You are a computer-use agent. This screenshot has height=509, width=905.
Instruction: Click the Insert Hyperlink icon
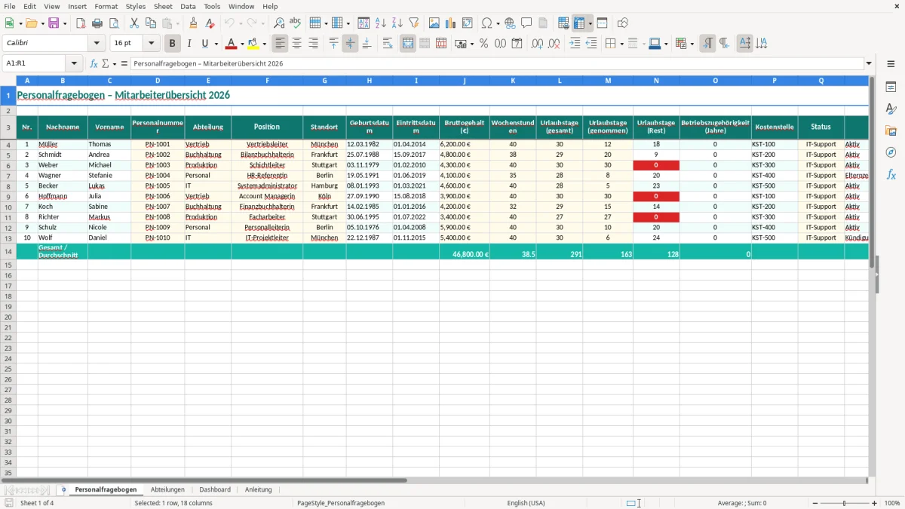tap(510, 23)
